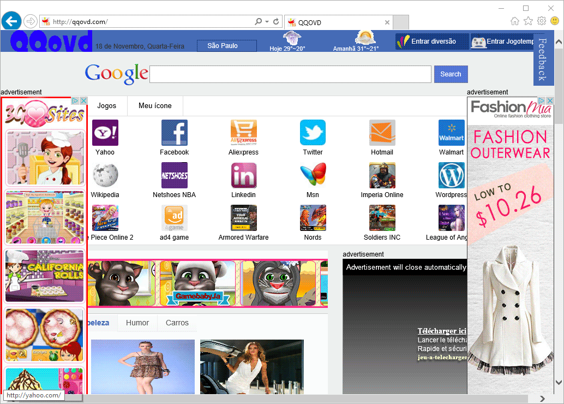
Task: Click the Entrar Jogotempo button
Action: [502, 41]
